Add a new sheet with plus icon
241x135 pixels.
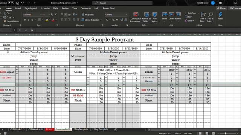pyautogui.click(x=116, y=130)
